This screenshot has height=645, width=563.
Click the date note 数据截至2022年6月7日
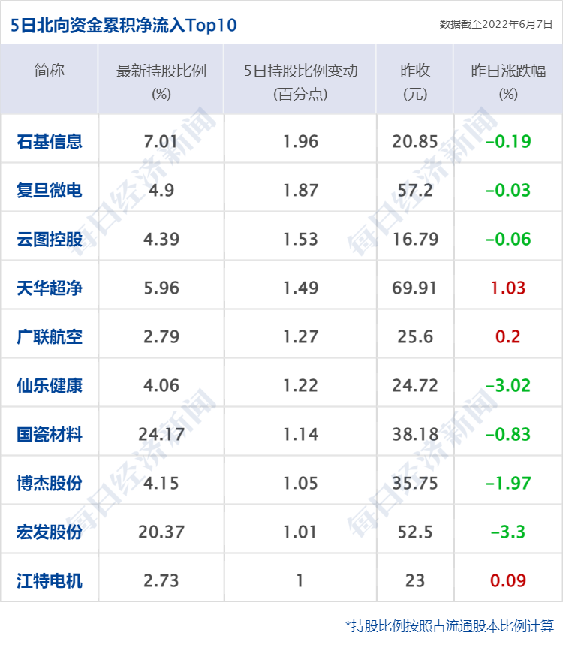pos(496,24)
